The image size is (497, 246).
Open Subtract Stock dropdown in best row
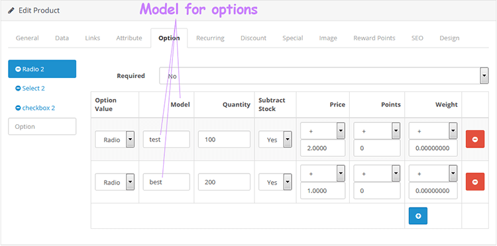coord(275,182)
